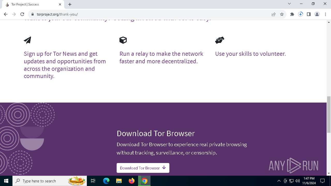Minimize the Chrome window
Screen dimensions: 331x186
301,4
